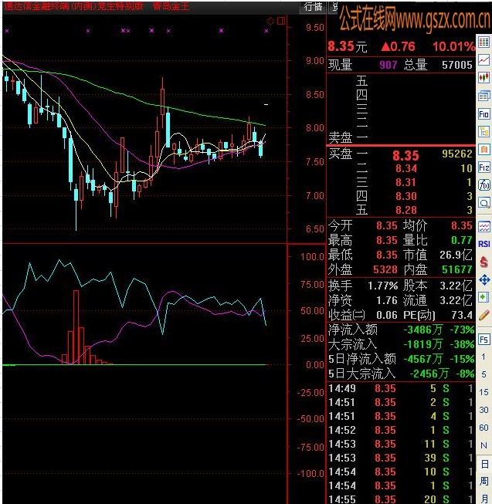This screenshot has width=492, height=504.
Task: Select the 月 monthly period
Action: [x=484, y=499]
